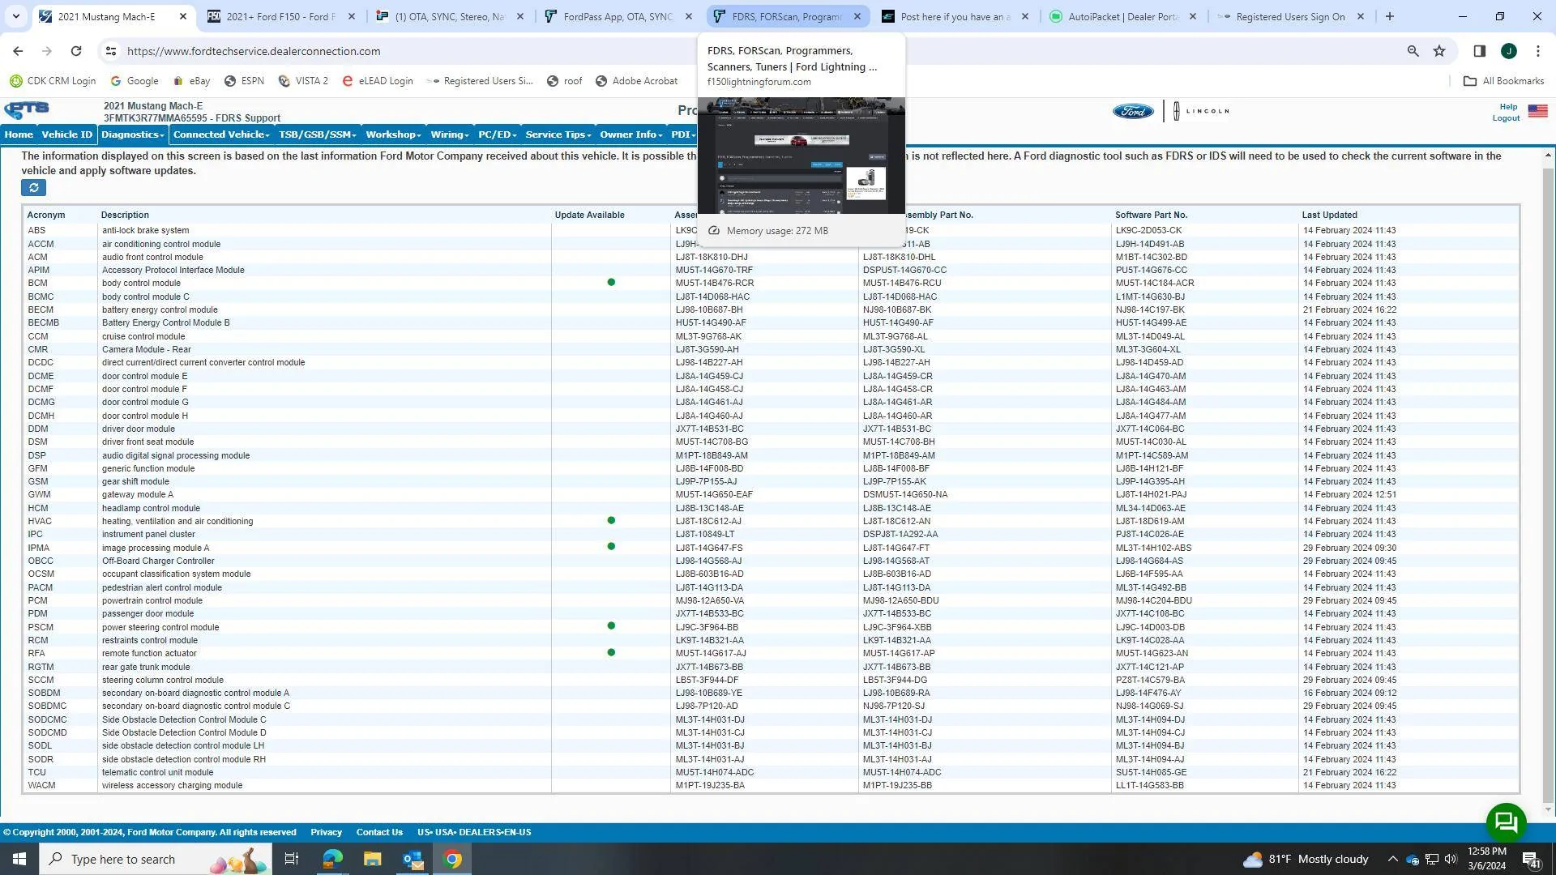Click the Help link
Image resolution: width=1556 pixels, height=875 pixels.
(x=1508, y=107)
